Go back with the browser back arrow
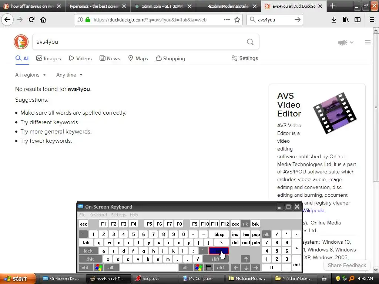Viewport: 379px width, 284px height. [x=7, y=20]
